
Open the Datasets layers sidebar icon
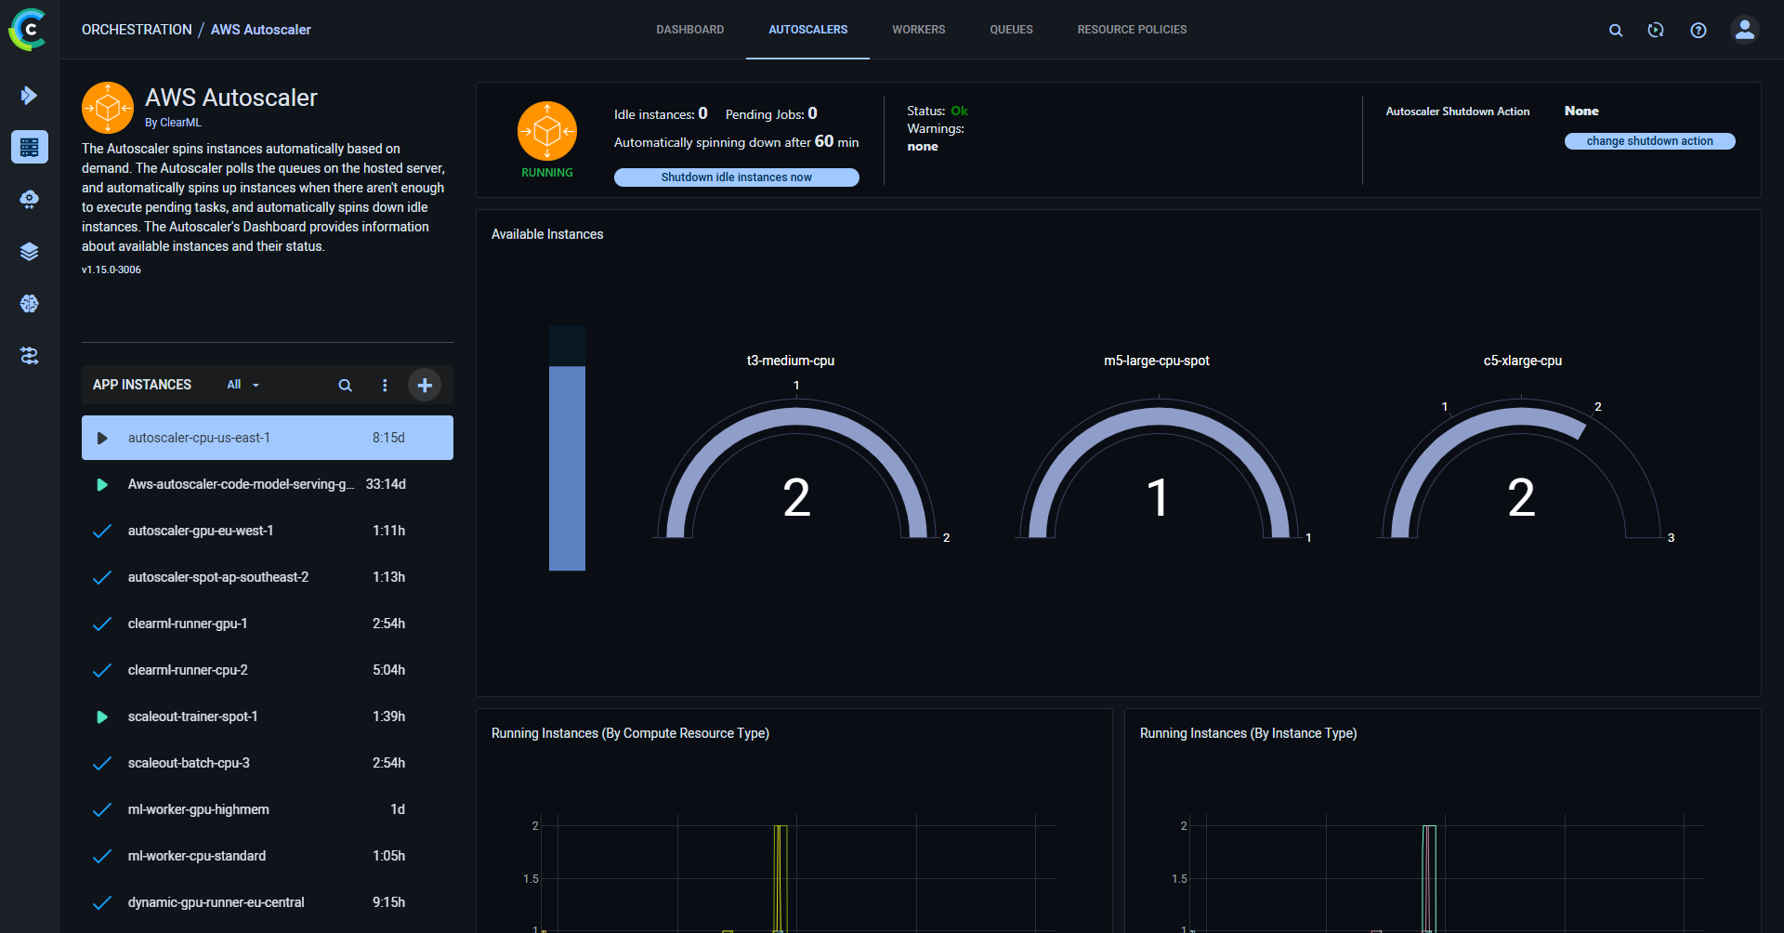point(30,251)
